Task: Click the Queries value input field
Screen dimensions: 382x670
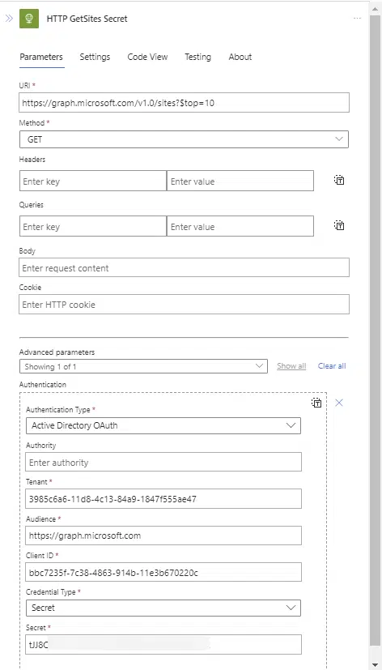Action: point(240,226)
